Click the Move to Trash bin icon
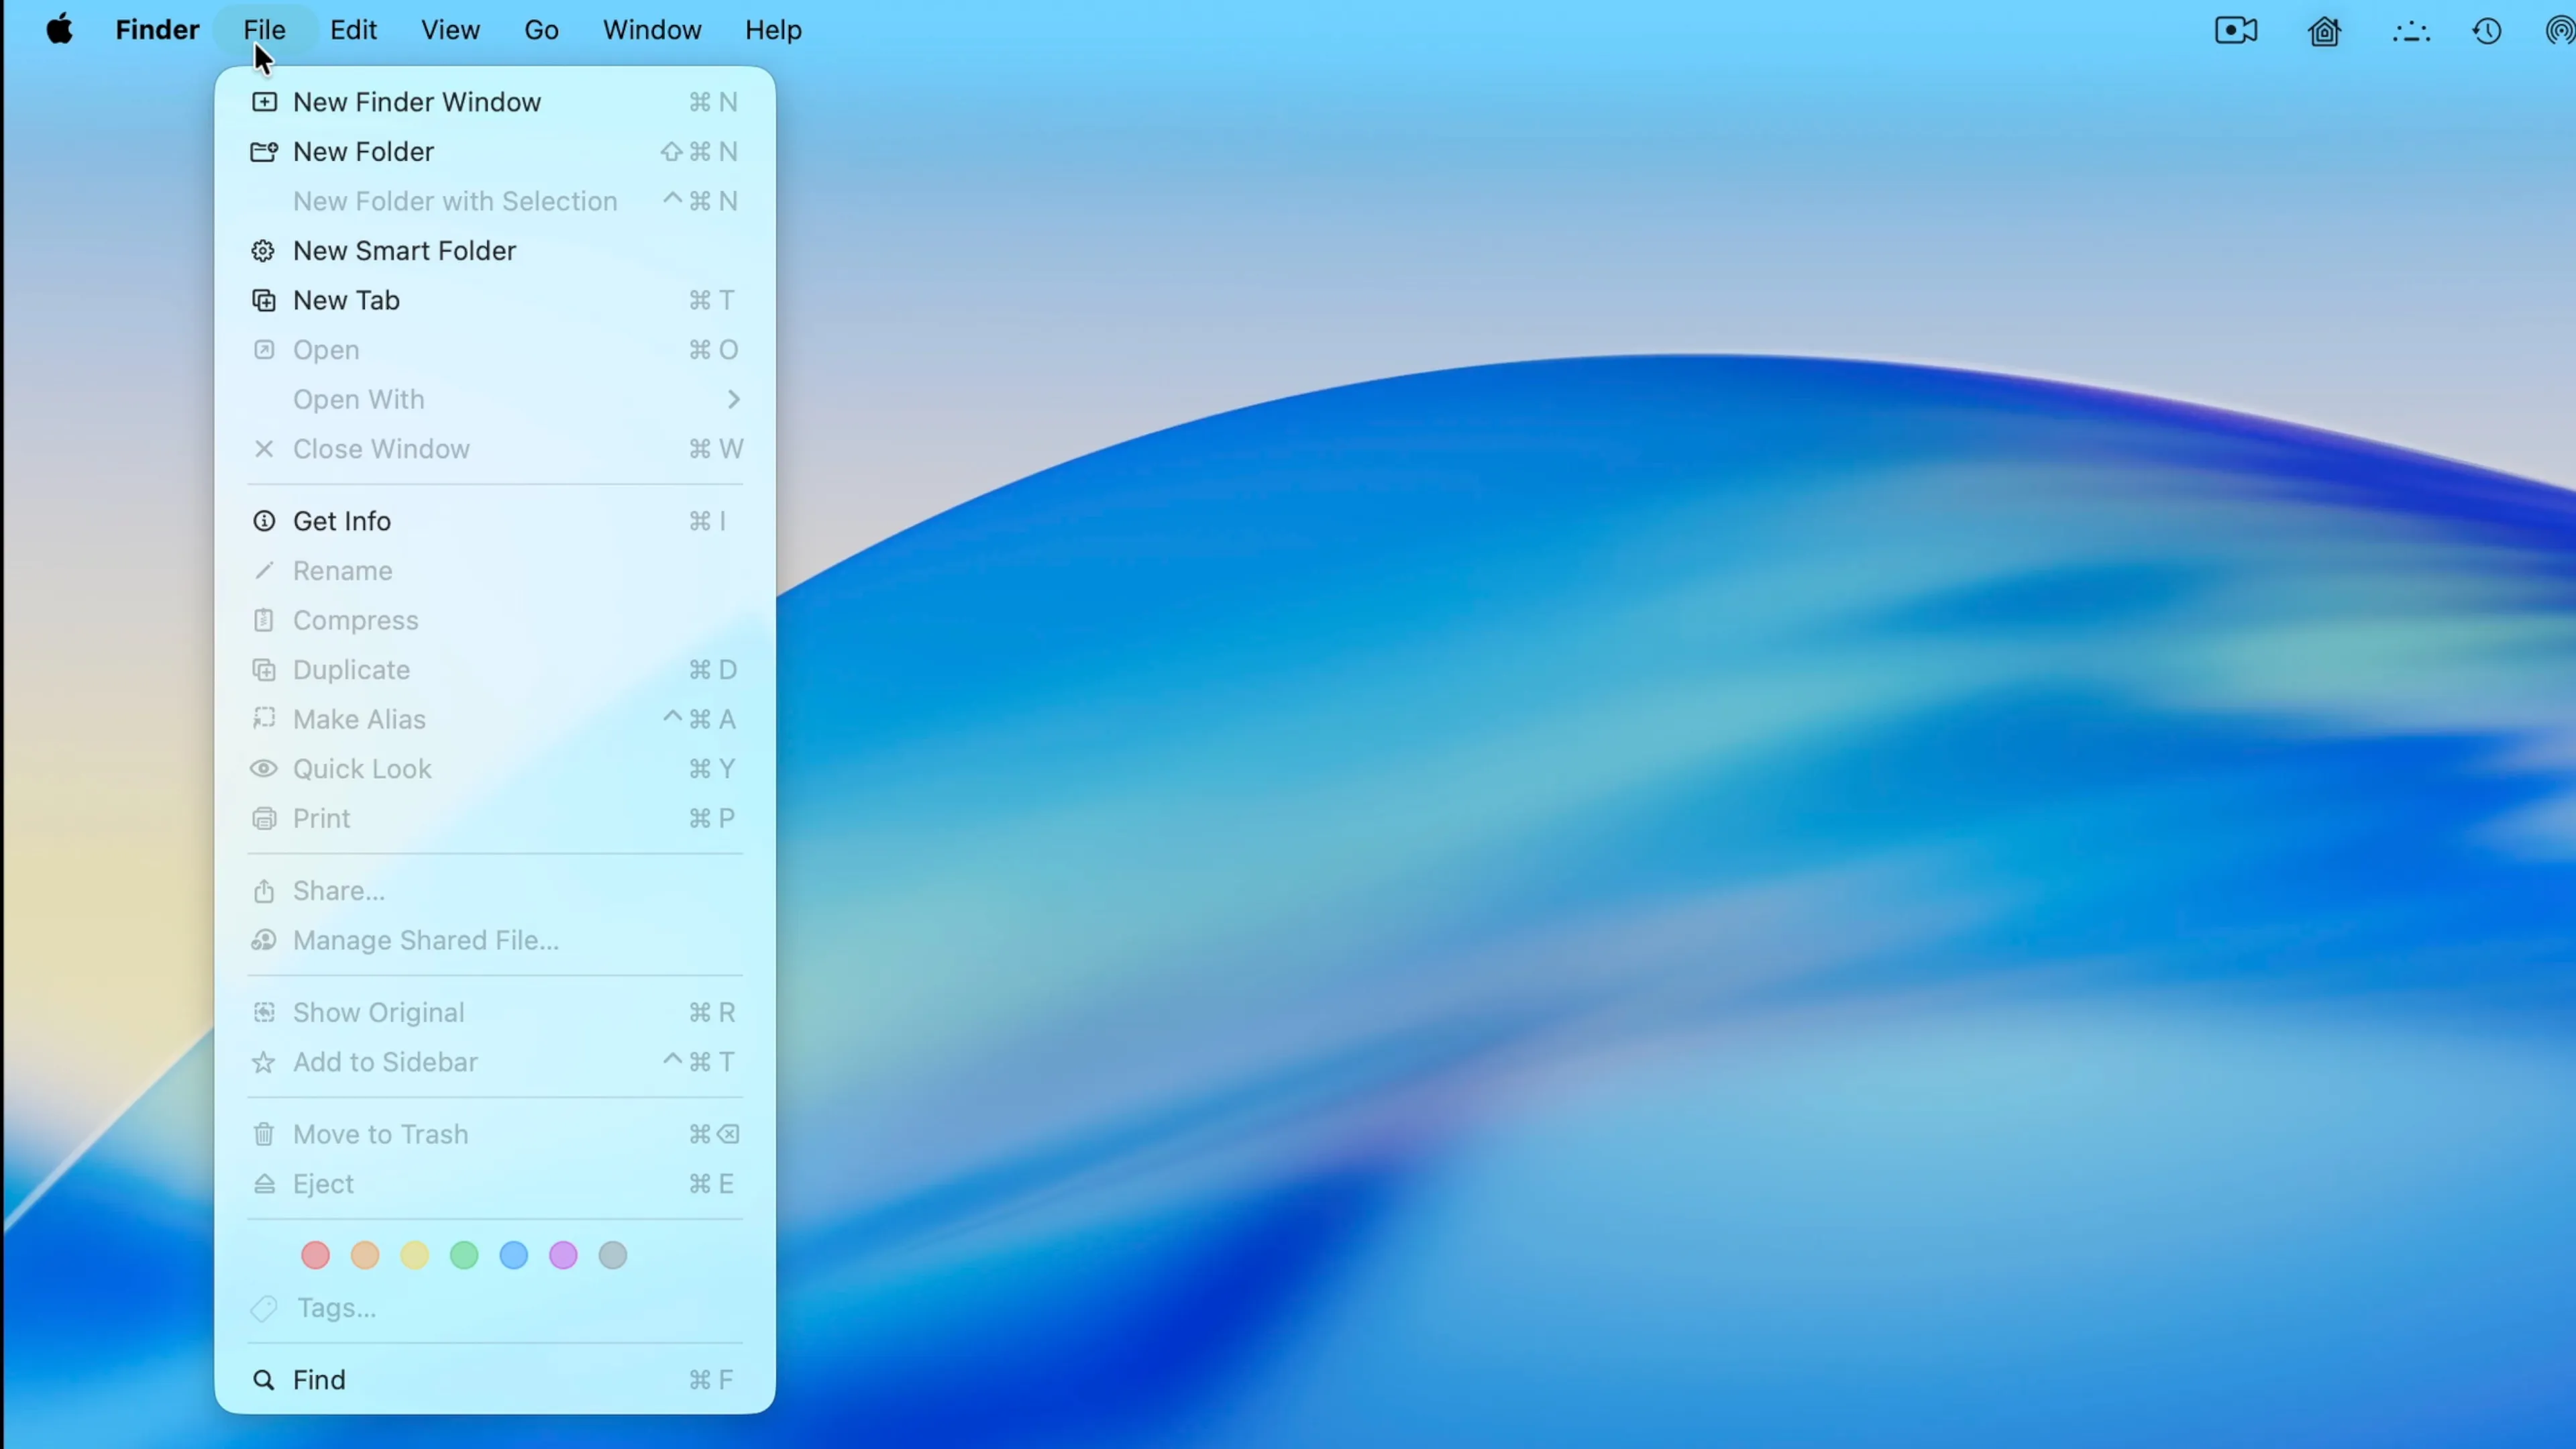The image size is (2576, 1449). click(264, 1134)
